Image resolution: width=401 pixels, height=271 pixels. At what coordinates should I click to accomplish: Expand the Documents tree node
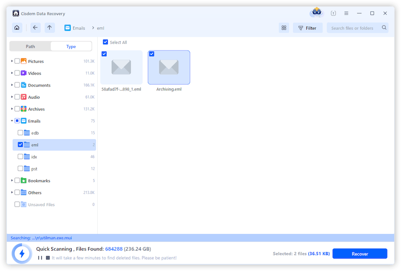tap(12, 84)
